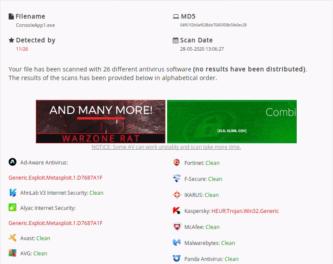Click Alyac's Generic.Exploit.Metasploit result
Image resolution: width=333 pixels, height=264 pixels.
coord(55,223)
